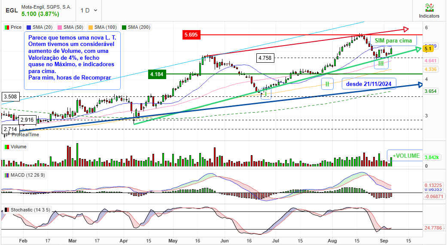Click the yellow 5.1 current price tag
Image resolution: width=447 pixels, height=245 pixels.
click(x=428, y=49)
